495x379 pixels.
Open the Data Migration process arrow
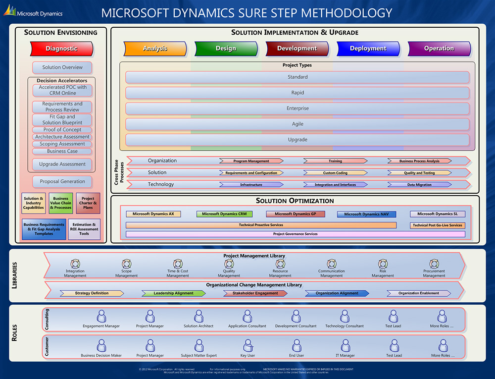tap(419, 185)
